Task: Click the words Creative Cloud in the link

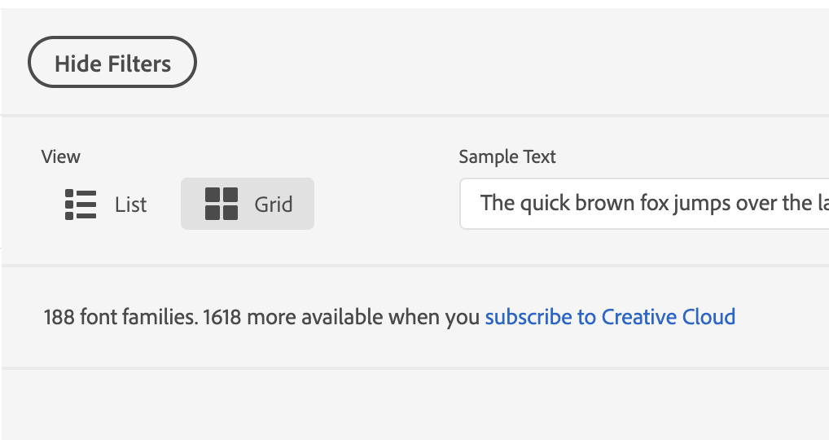Action: 669,317
